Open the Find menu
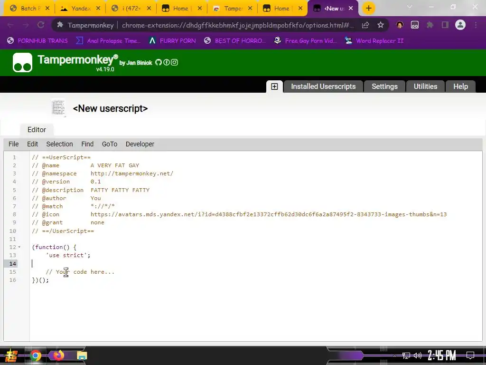 87,144
